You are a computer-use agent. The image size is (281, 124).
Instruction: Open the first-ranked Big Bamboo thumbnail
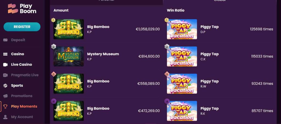[69, 29]
